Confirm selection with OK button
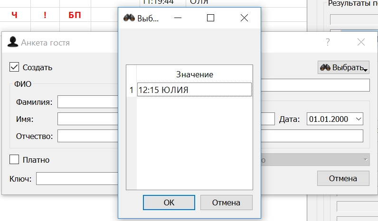The image size is (378, 221). [x=169, y=203]
